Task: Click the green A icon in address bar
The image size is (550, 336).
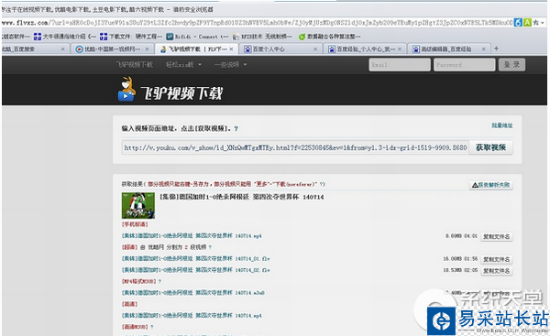Action: pyautogui.click(x=527, y=22)
